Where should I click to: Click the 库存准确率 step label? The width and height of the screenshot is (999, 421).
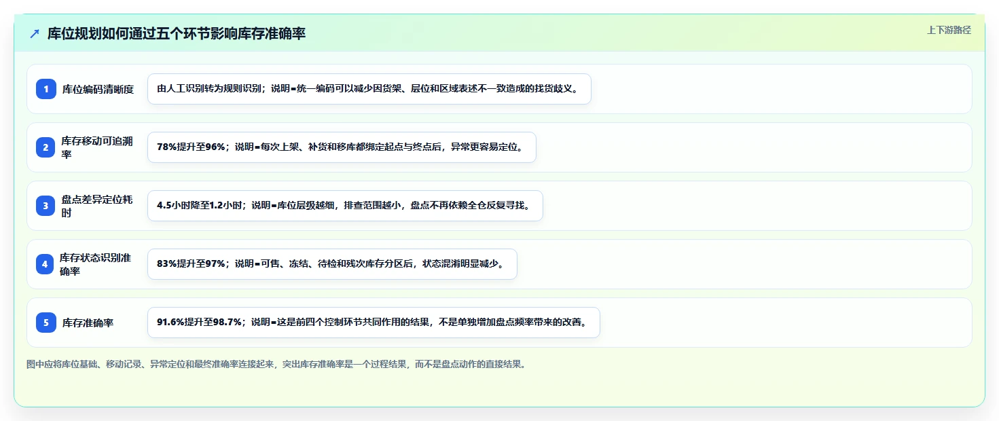click(88, 323)
